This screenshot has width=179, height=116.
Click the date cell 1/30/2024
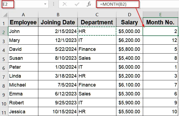(x=58, y=67)
